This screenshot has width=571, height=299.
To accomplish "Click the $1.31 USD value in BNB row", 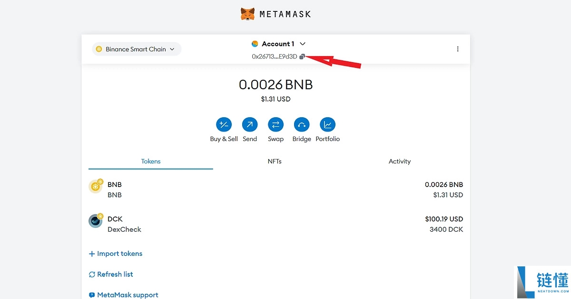I will click(448, 195).
